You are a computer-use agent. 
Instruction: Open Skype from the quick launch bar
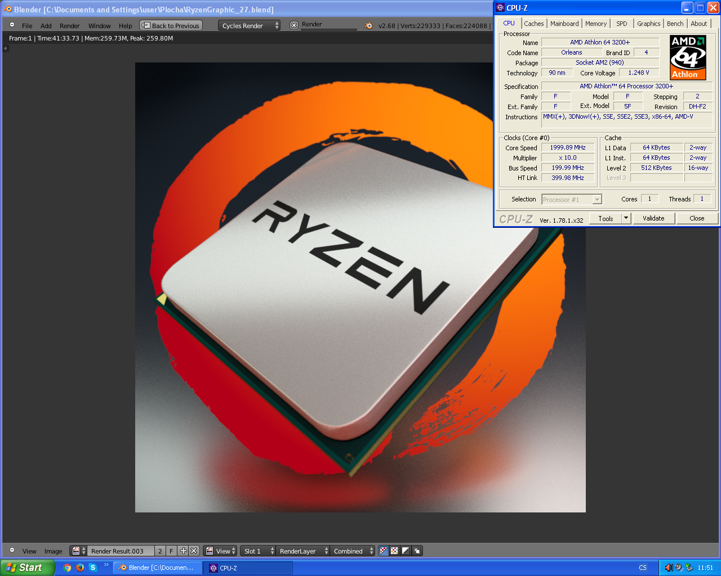(x=93, y=568)
